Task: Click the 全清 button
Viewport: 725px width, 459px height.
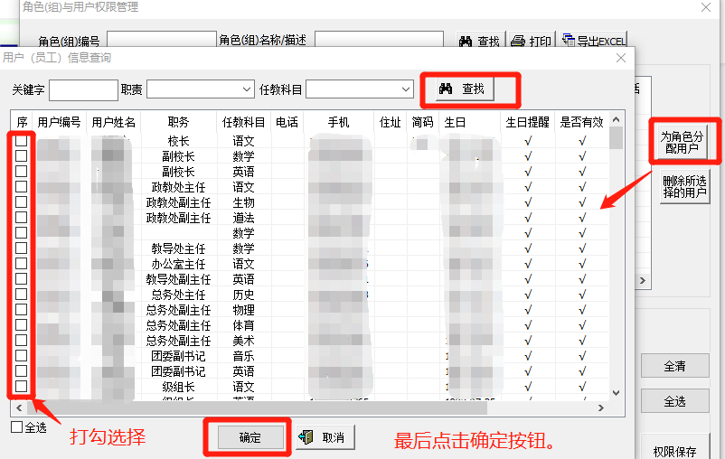Action: point(674,366)
